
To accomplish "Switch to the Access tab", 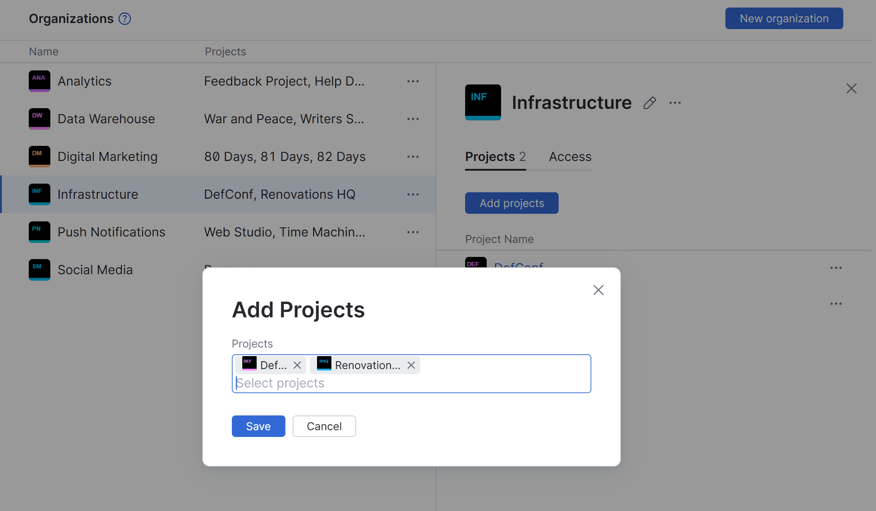I will (570, 157).
